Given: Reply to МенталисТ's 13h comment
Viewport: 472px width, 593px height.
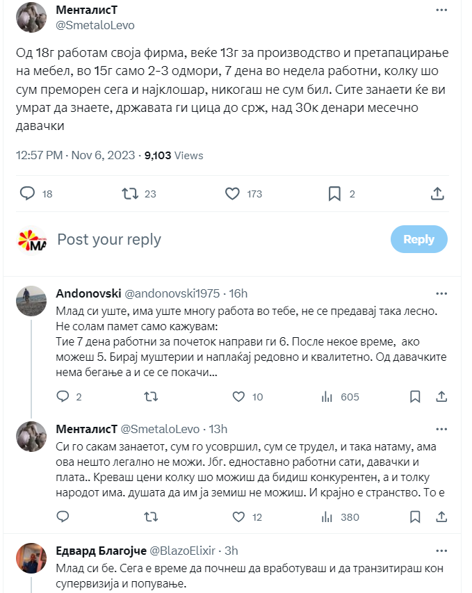Looking at the screenshot, I should [x=63, y=517].
